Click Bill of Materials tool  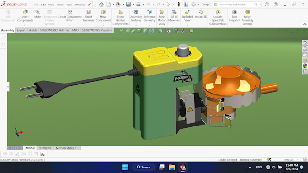174,16
